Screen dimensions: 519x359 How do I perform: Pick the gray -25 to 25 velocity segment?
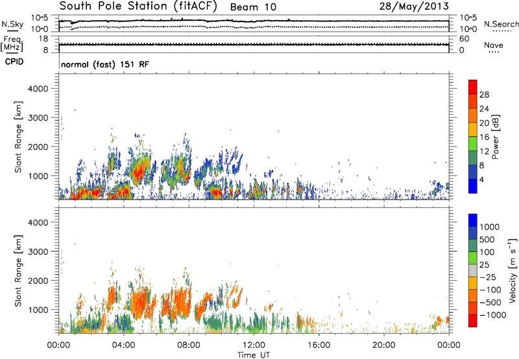click(x=473, y=270)
